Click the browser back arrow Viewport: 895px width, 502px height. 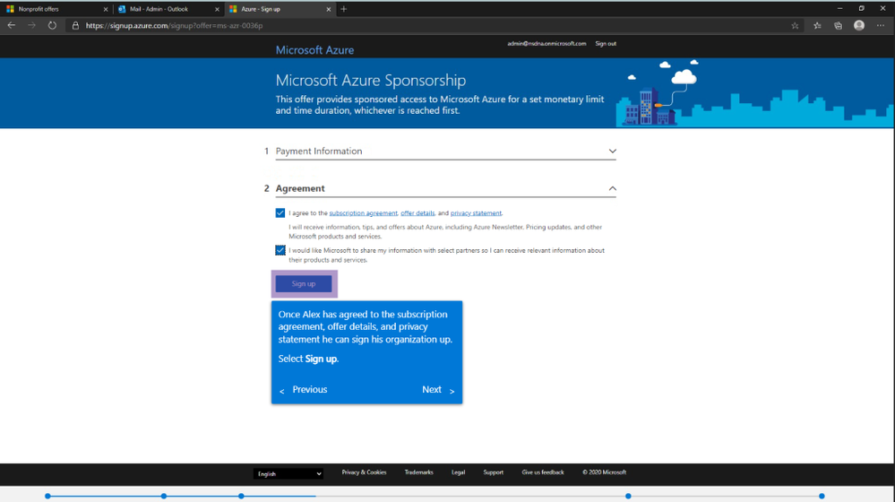coord(12,25)
